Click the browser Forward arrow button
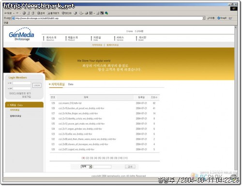This screenshot has width=242, height=186. 17,13
